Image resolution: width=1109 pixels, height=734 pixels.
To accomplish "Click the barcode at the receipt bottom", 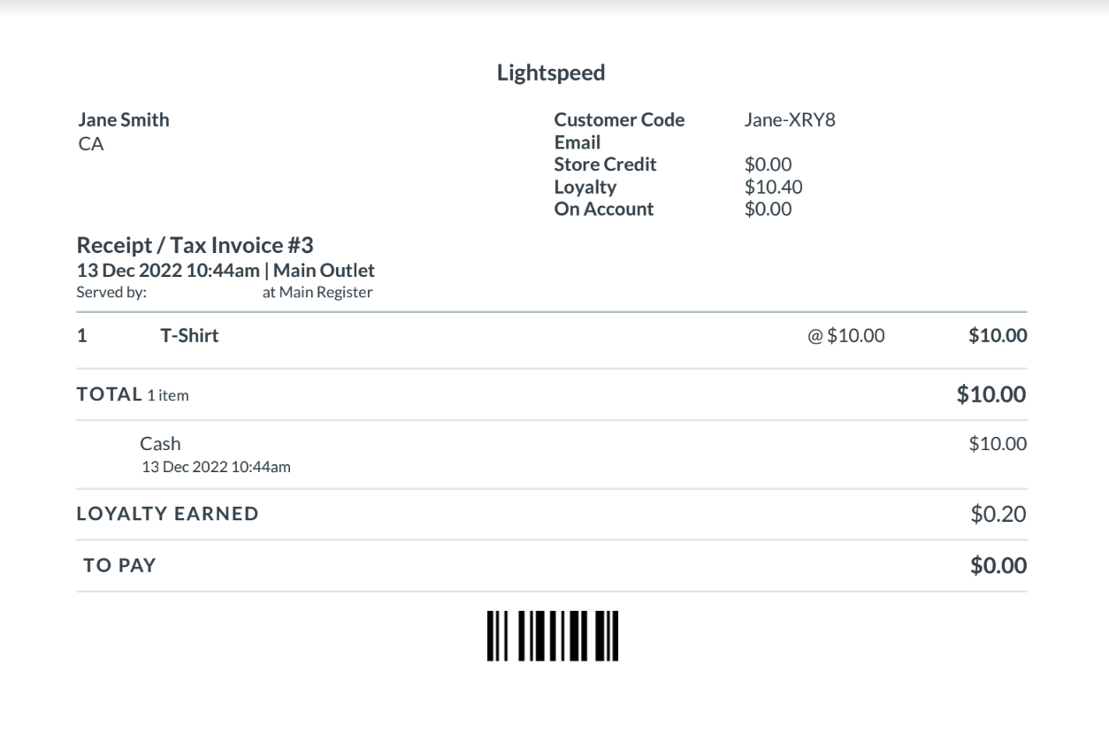I will 552,635.
